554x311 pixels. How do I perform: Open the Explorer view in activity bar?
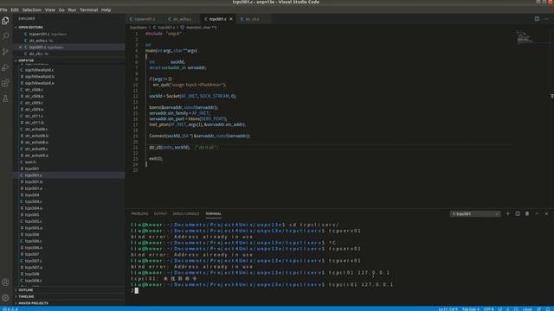click(x=5, y=21)
